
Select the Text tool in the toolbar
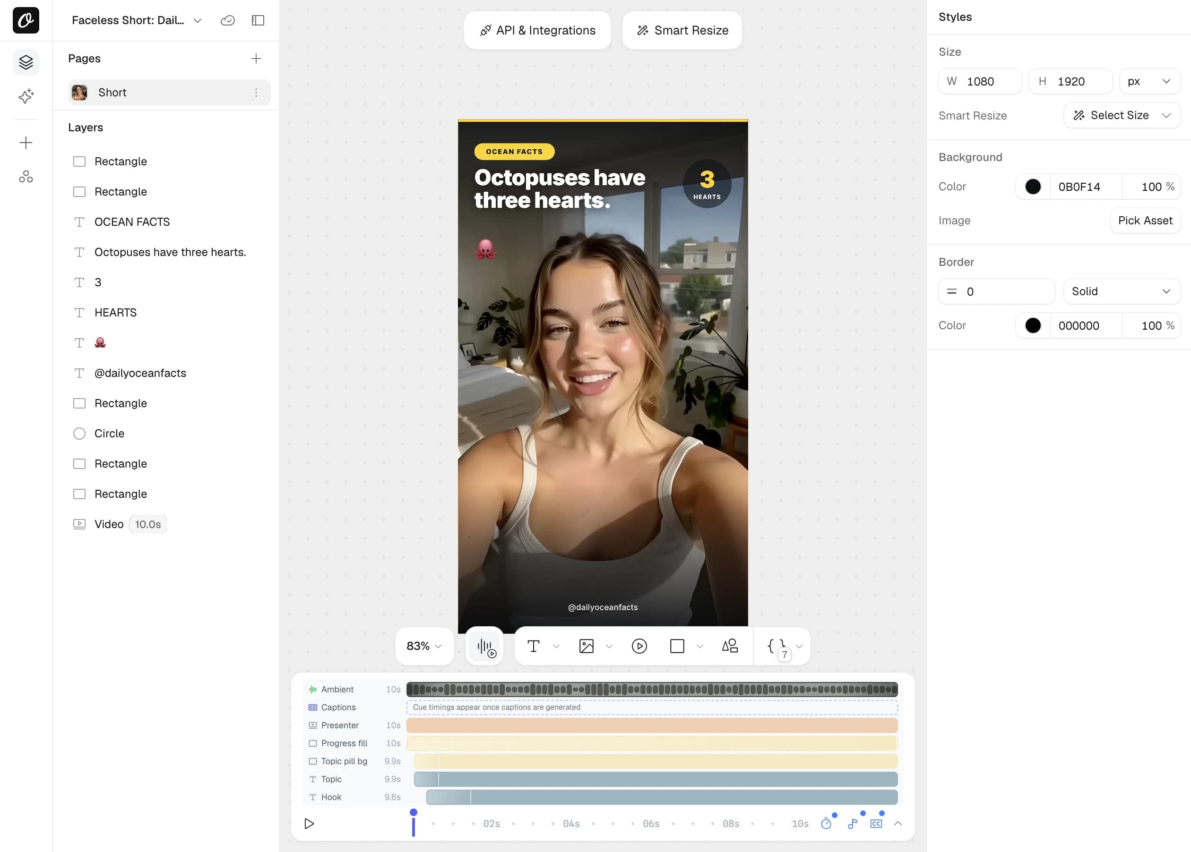point(533,646)
